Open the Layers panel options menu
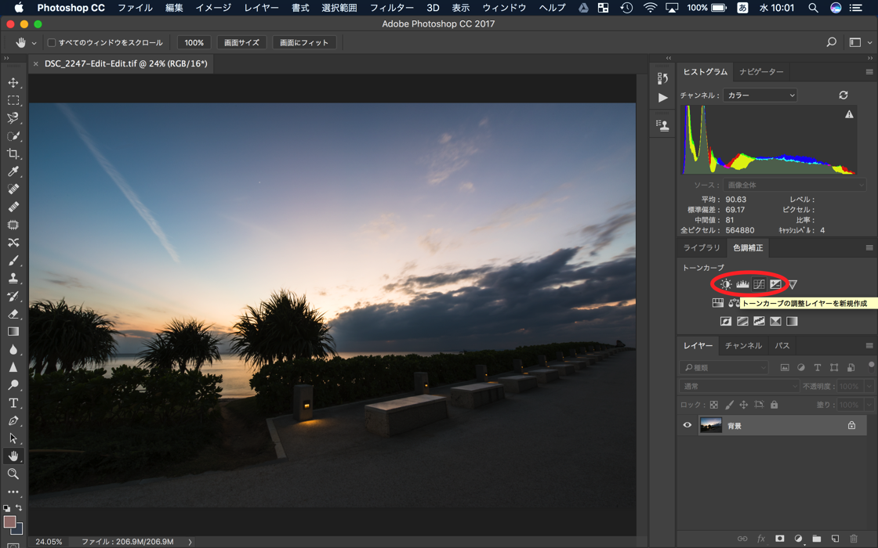This screenshot has width=878, height=548. 869,345
